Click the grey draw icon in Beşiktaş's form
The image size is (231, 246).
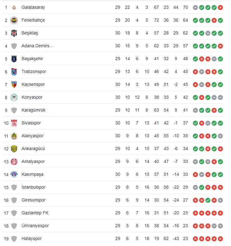point(208,33)
